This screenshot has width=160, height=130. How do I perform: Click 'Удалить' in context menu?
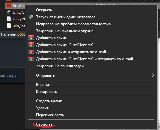(x=43, y=108)
